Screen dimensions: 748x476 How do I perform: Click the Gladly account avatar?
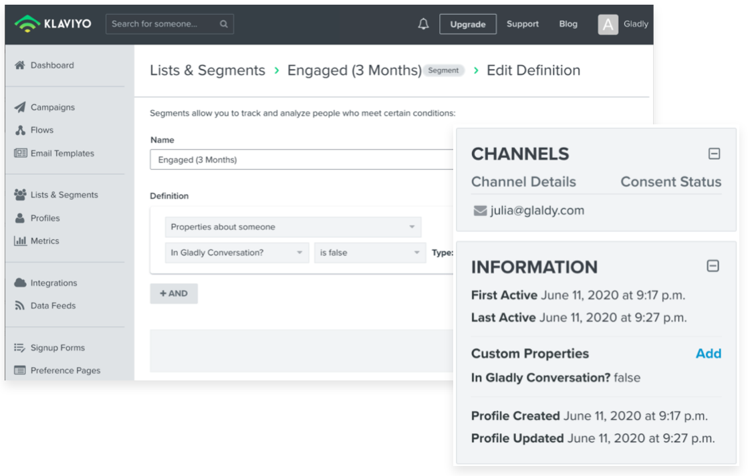(x=608, y=24)
